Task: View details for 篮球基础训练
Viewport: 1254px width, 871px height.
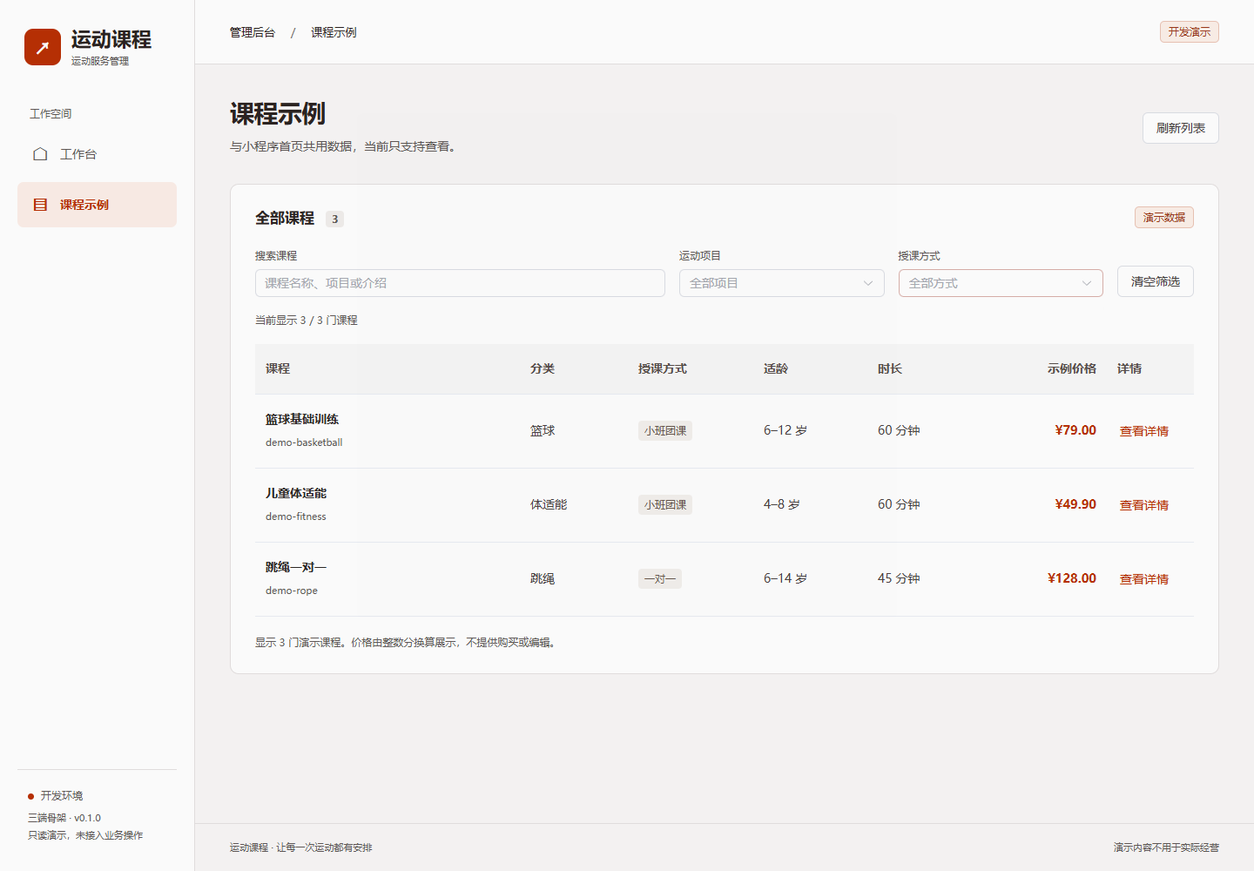Action: point(1144,431)
